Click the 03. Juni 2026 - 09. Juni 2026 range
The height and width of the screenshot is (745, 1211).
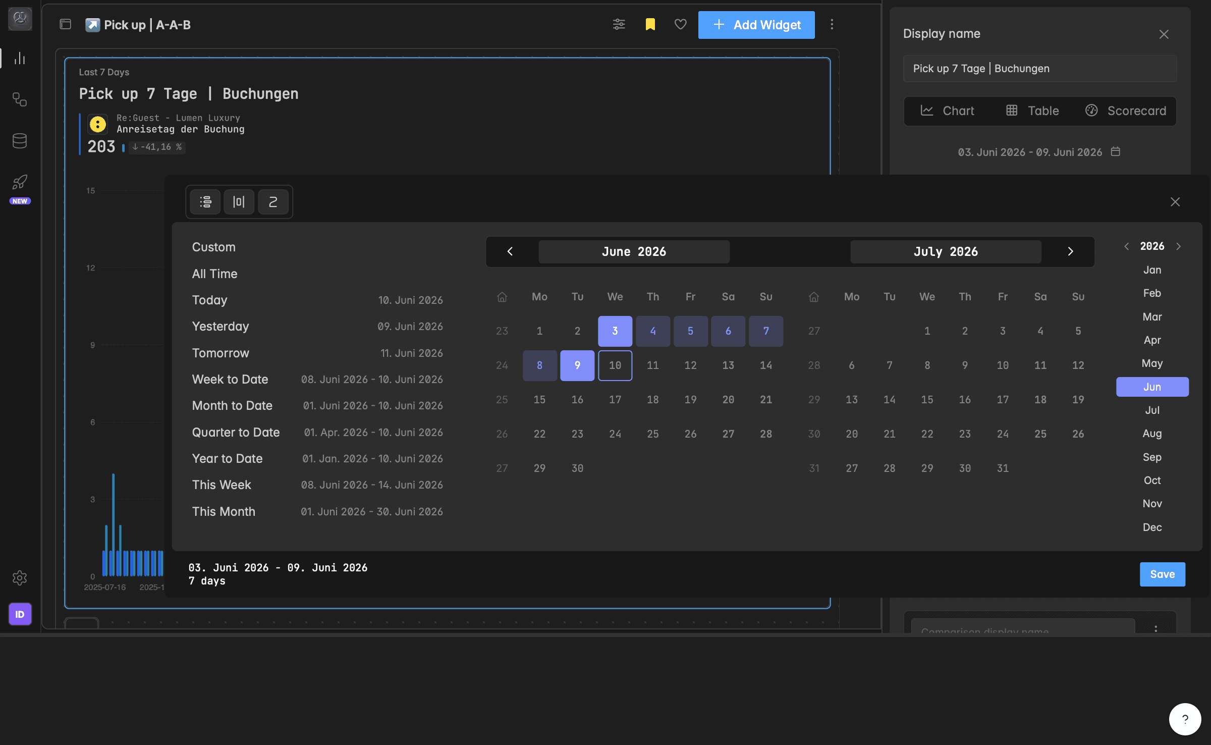click(x=1030, y=152)
